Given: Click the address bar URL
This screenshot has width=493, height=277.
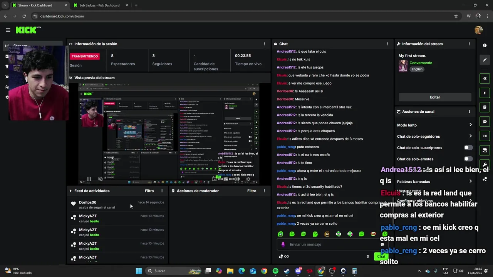Looking at the screenshot, I should click(62, 16).
